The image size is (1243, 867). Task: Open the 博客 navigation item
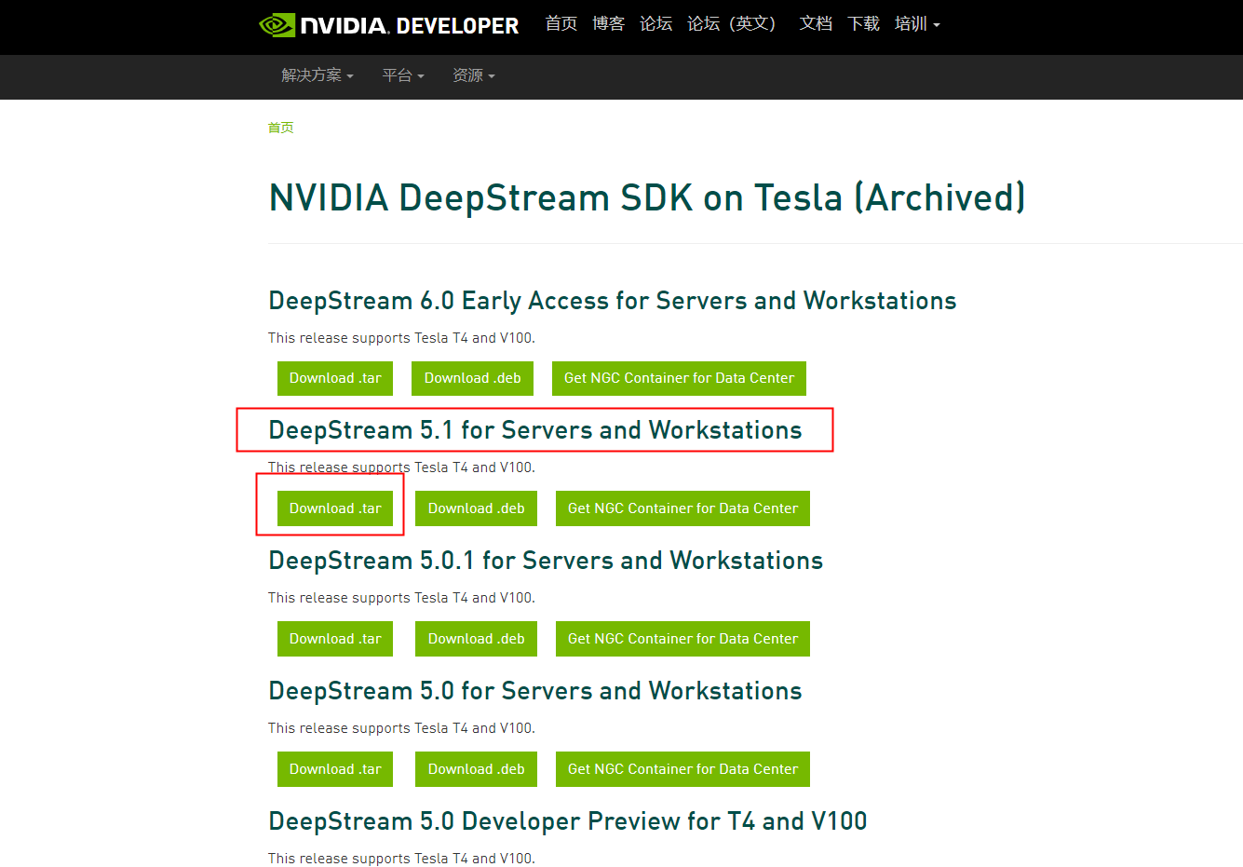pos(608,23)
